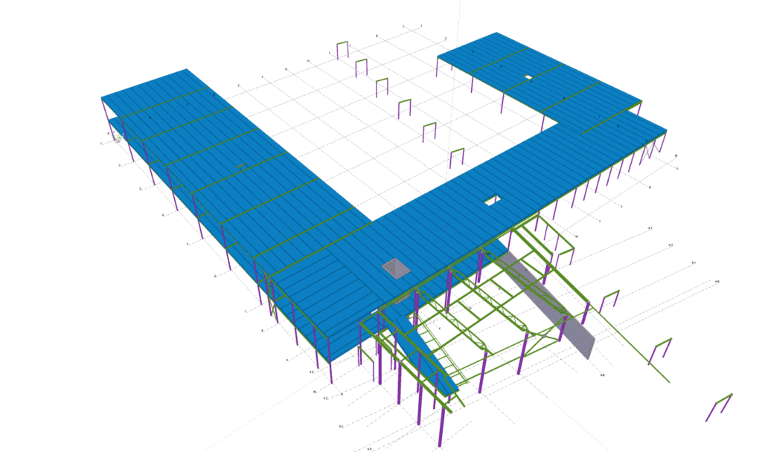Select the small orange marker on the left roof
762x452 pixels.
pyautogui.click(x=240, y=166)
